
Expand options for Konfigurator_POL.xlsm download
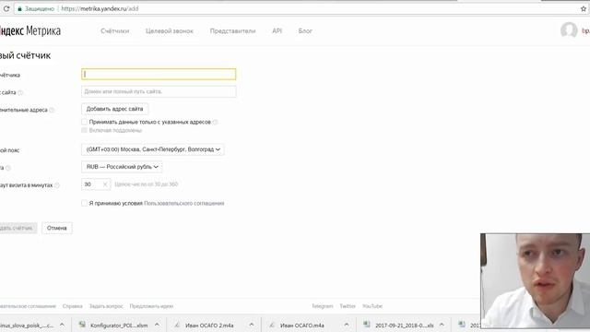[157, 325]
